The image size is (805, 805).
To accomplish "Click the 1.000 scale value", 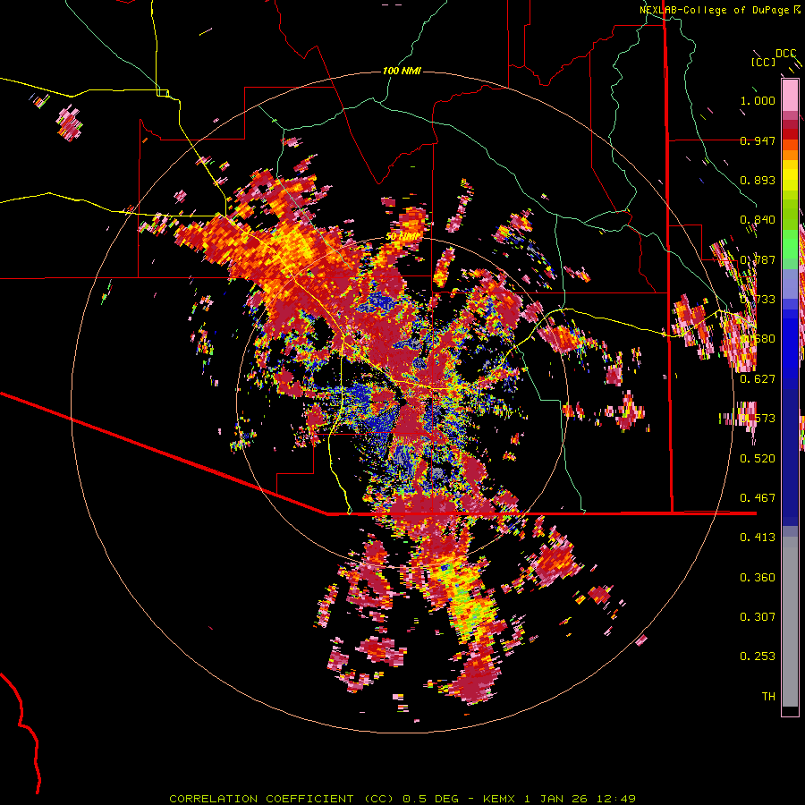I will [x=758, y=100].
